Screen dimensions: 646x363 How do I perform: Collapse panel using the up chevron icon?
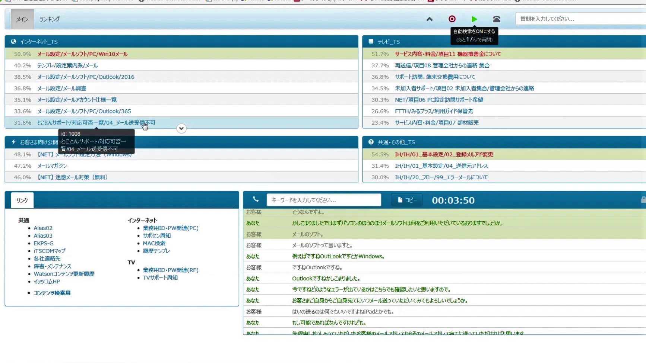click(430, 19)
